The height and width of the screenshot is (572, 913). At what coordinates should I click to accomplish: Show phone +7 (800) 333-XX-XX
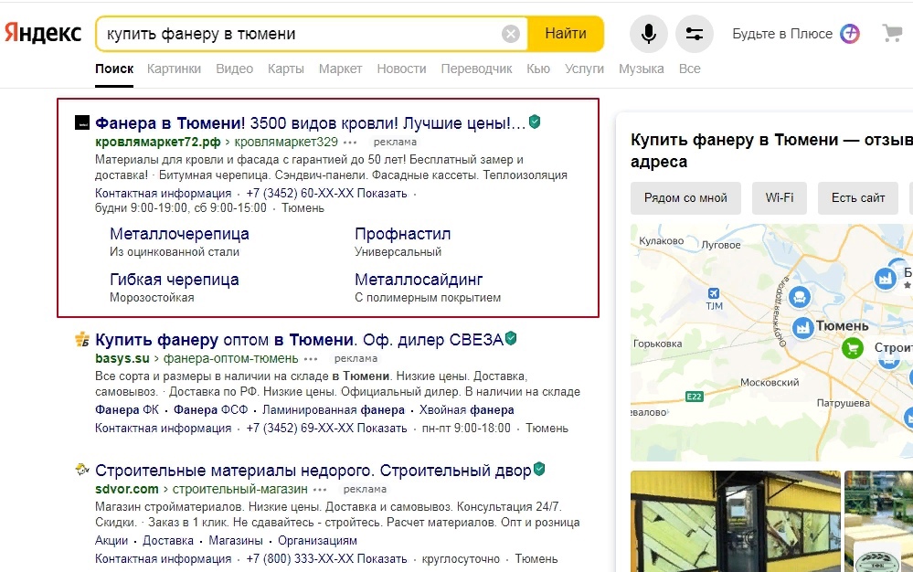(x=326, y=559)
